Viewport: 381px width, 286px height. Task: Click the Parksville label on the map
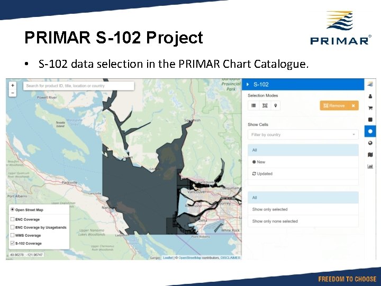click(69, 182)
